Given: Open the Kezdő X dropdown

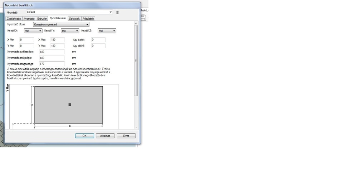Looking at the screenshot, I should (x=33, y=31).
